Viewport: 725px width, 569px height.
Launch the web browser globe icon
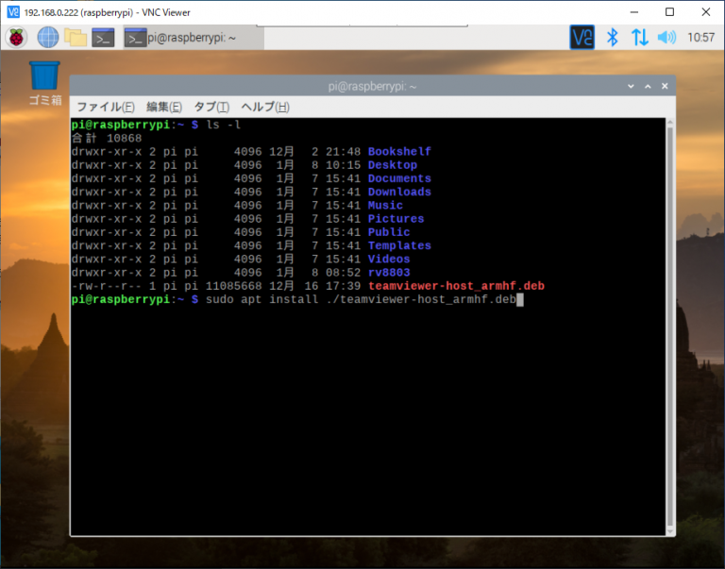[47, 38]
